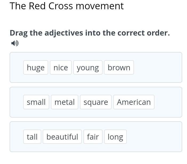Image resolution: width=187 pixels, height=164 pixels.
Task: Choose the 'metal' word tile
Action: pos(65,102)
